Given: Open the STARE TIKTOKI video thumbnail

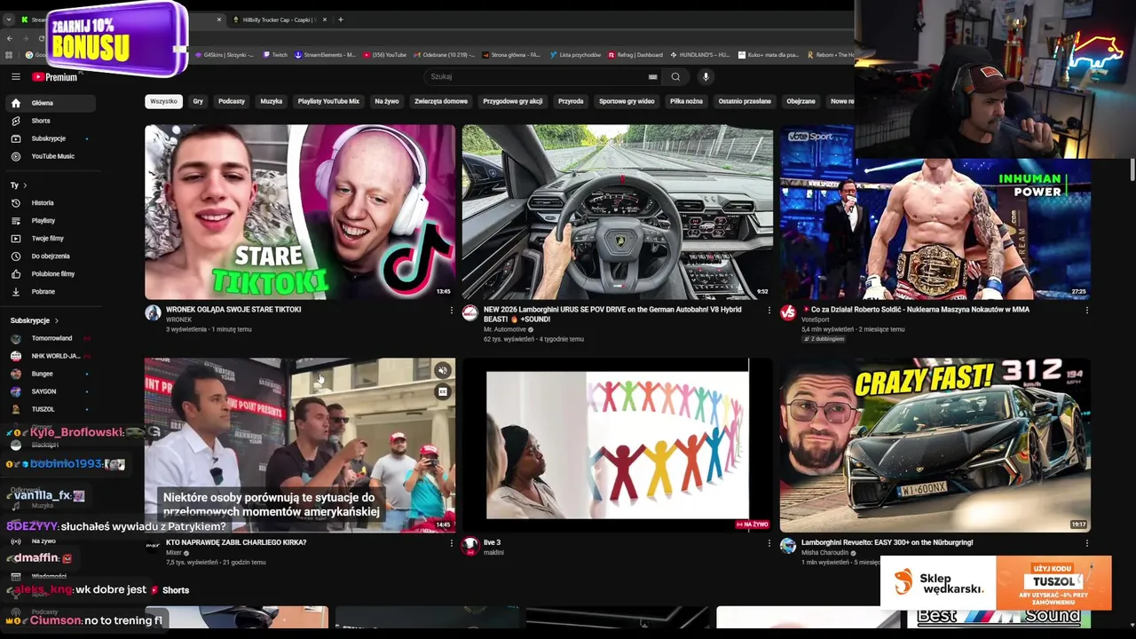Looking at the screenshot, I should pyautogui.click(x=300, y=212).
